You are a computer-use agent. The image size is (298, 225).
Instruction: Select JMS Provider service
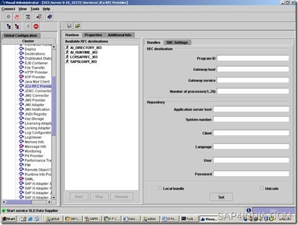tap(35, 100)
